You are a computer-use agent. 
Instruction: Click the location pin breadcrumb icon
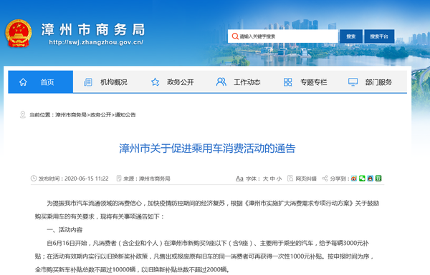click(x=23, y=115)
